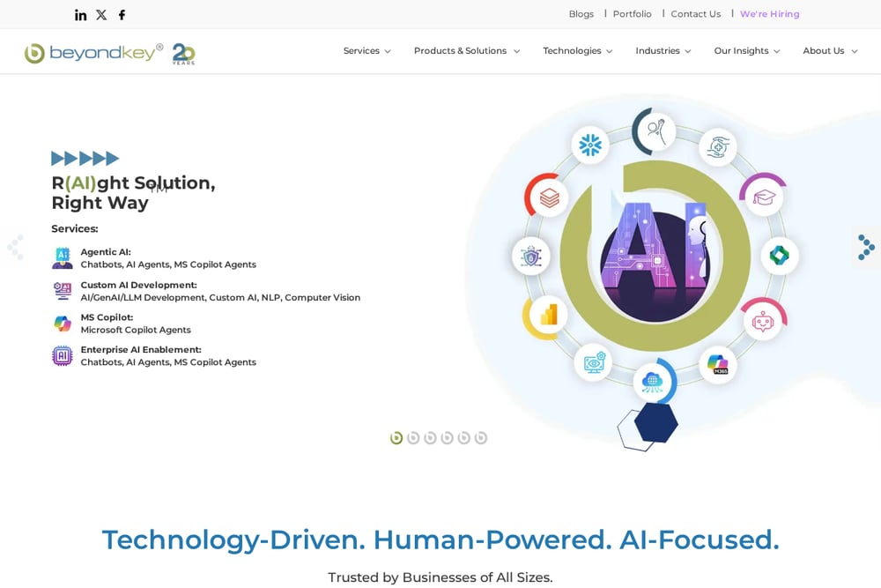
Task: Click the Agentic AI: heading text
Action: [x=106, y=252]
